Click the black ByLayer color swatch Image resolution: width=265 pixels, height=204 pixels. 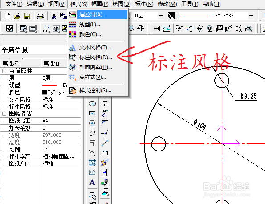tap(44, 92)
